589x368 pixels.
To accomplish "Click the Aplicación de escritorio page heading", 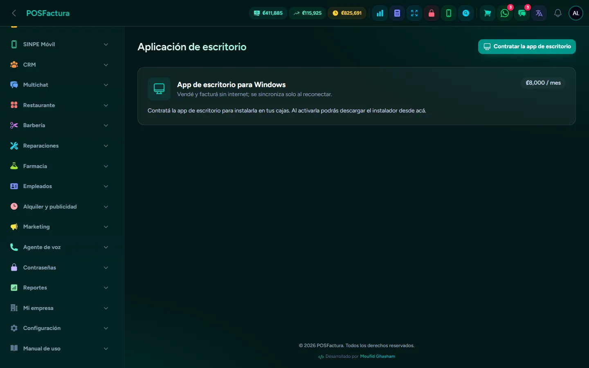I will (x=192, y=47).
